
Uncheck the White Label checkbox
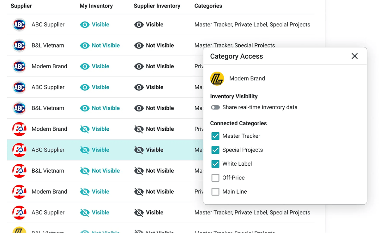click(x=215, y=164)
